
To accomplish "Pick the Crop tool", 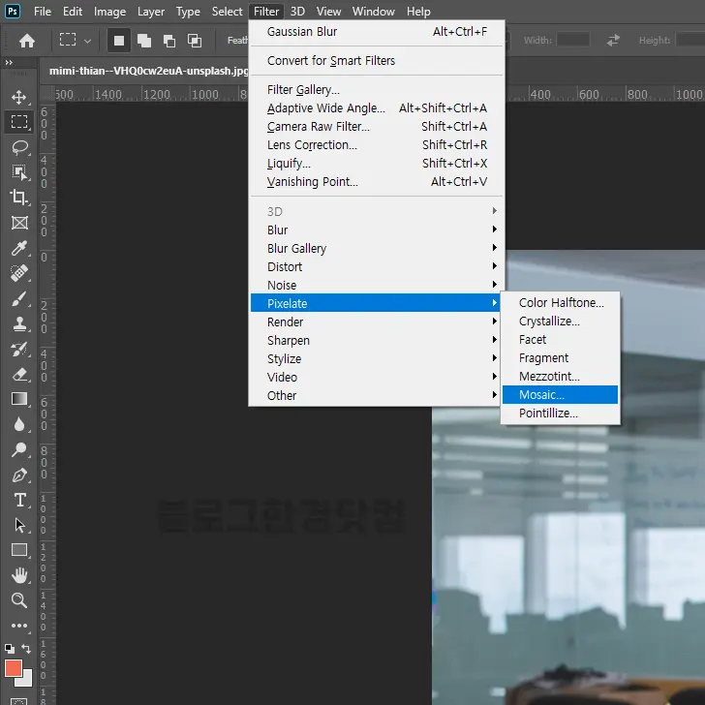I will 19,198.
